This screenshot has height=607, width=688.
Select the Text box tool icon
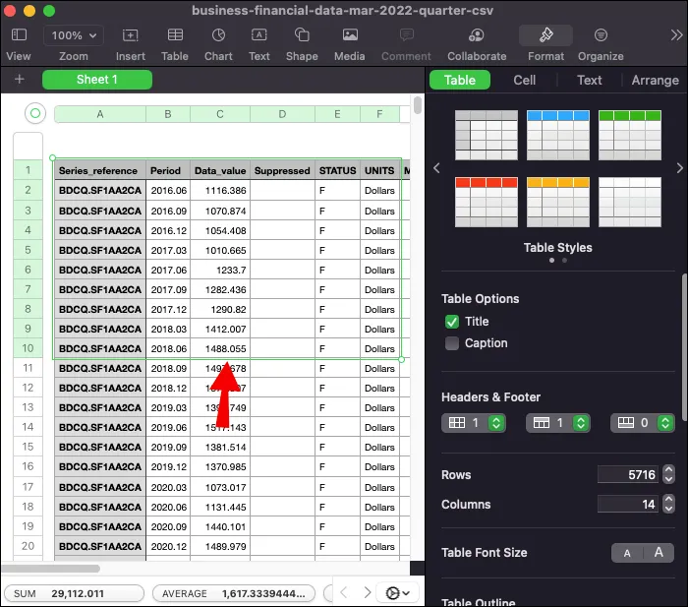click(259, 35)
